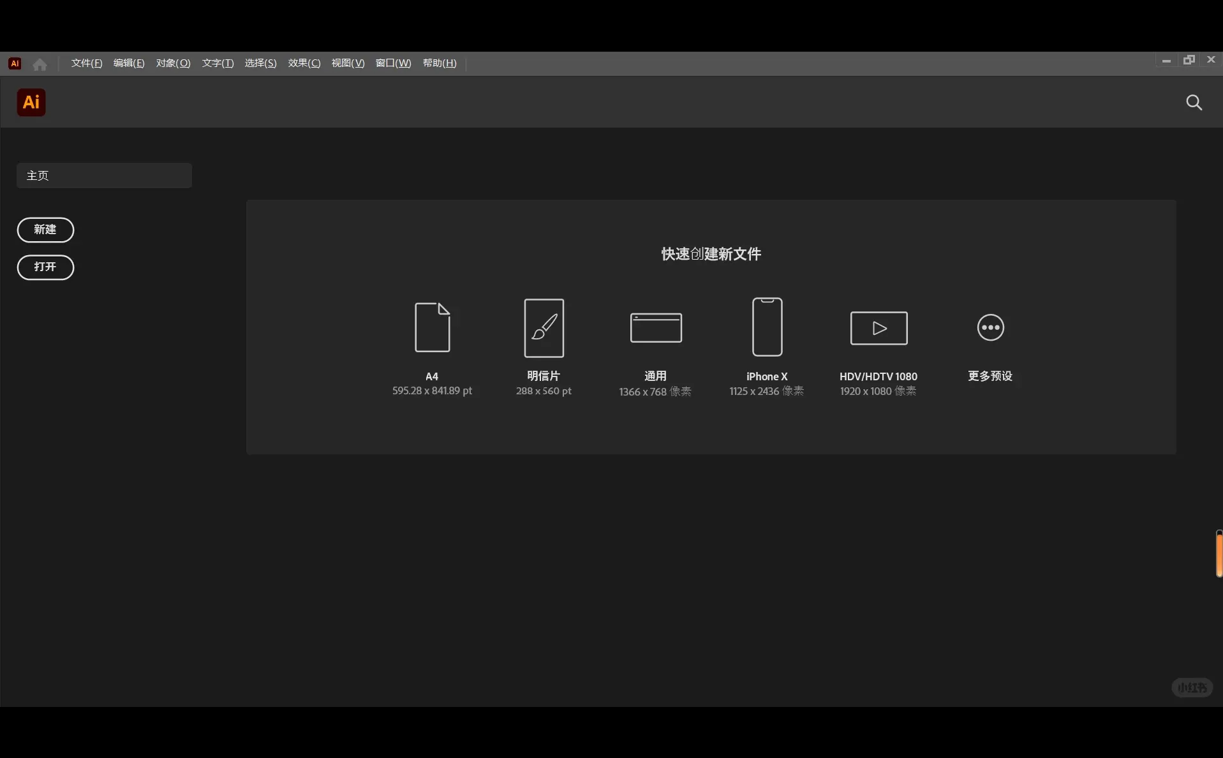Click the HDV/HDTV 1080 preset label
The height and width of the screenshot is (758, 1223).
coord(878,376)
